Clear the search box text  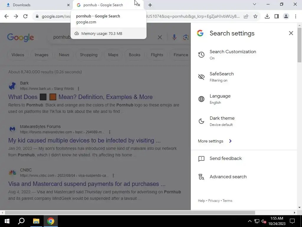(160, 37)
